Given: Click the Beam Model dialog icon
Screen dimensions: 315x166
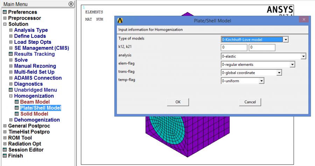Looking at the screenshot, I should click(x=17, y=102).
